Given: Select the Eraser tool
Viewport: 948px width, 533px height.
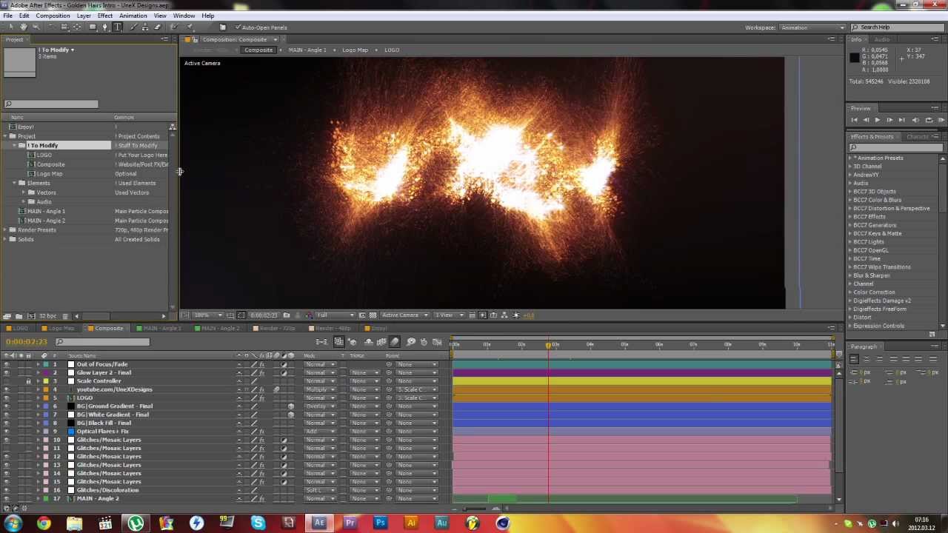Looking at the screenshot, I should coord(158,27).
